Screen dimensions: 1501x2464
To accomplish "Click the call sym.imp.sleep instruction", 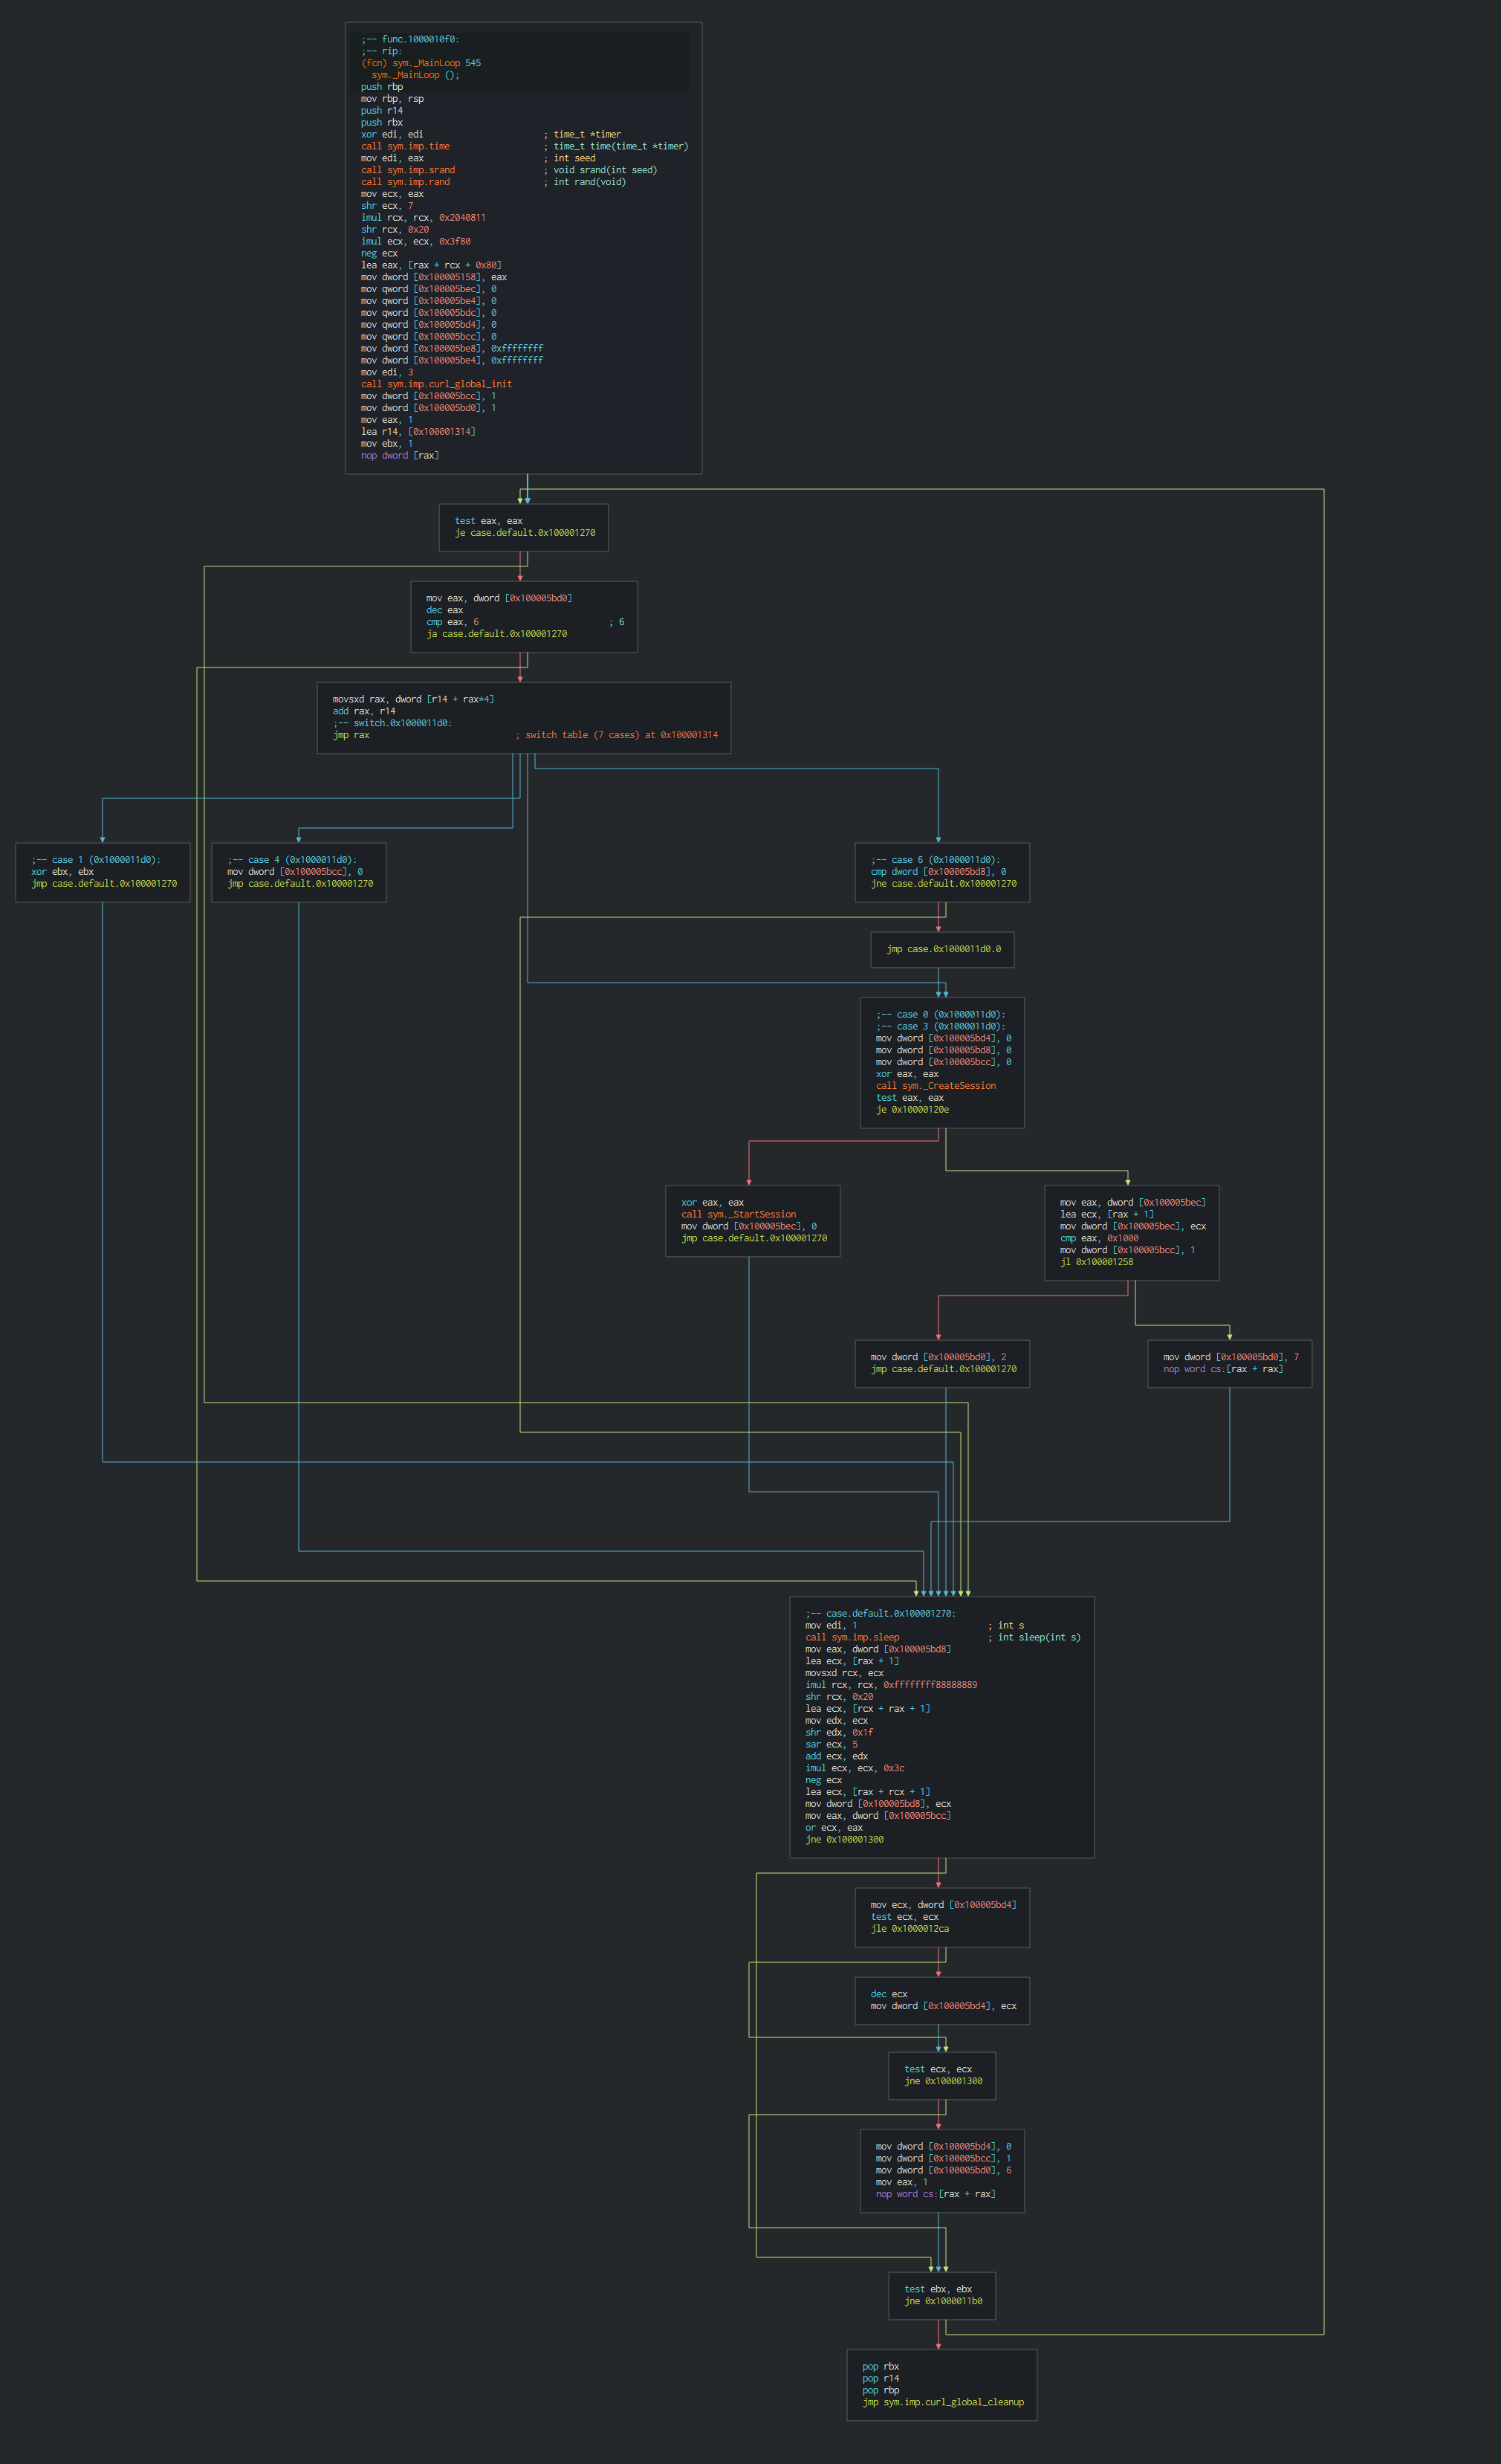I will click(x=852, y=1637).
